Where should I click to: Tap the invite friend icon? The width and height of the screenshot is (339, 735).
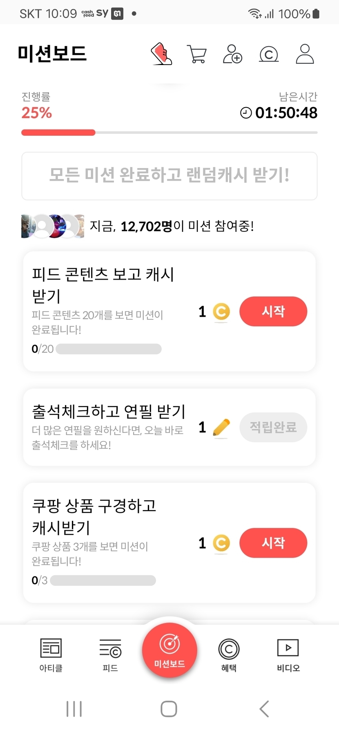232,54
